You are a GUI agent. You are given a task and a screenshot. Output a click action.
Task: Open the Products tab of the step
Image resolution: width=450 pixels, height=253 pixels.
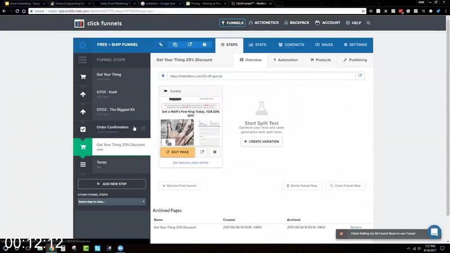[321, 60]
